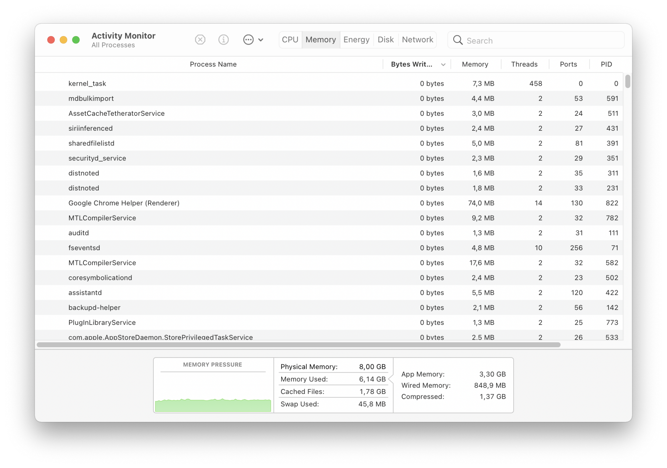Click the yellow minimize window button
667x468 pixels.
click(x=63, y=40)
